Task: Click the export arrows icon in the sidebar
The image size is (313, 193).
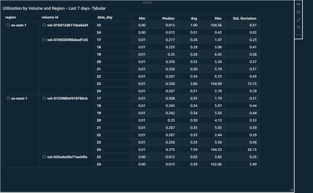Action: 298,27
